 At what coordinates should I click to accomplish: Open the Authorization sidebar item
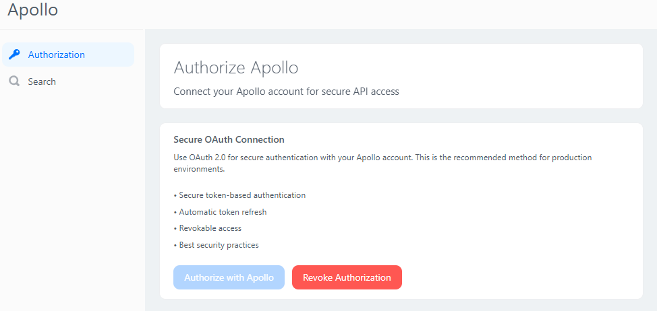pyautogui.click(x=57, y=55)
